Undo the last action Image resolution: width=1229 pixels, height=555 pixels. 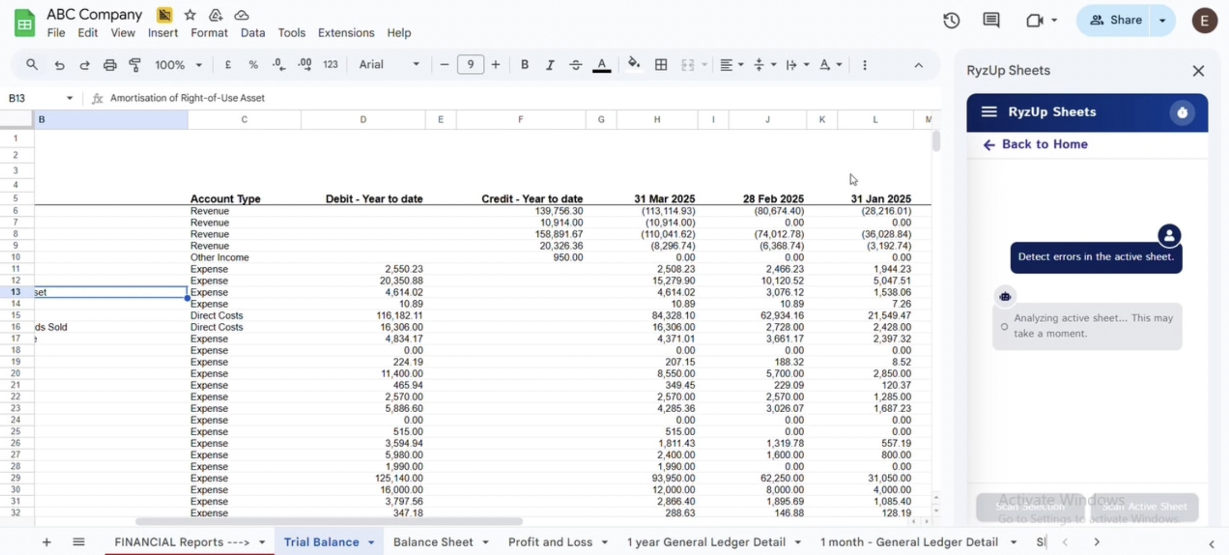point(59,65)
